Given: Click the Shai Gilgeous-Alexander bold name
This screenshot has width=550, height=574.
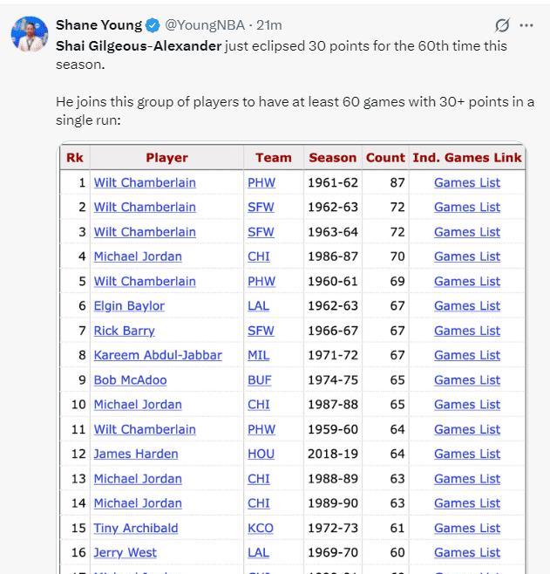Looking at the screenshot, I should pos(139,46).
